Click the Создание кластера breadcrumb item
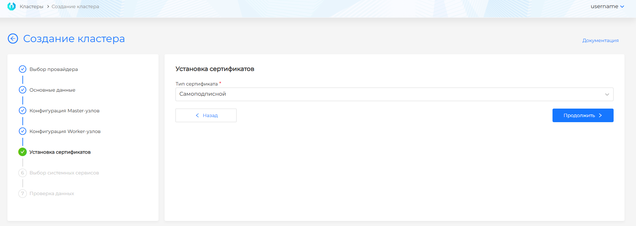 coord(75,6)
